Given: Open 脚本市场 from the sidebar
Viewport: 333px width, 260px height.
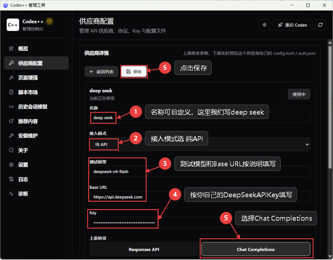Looking at the screenshot, I should (36, 92).
